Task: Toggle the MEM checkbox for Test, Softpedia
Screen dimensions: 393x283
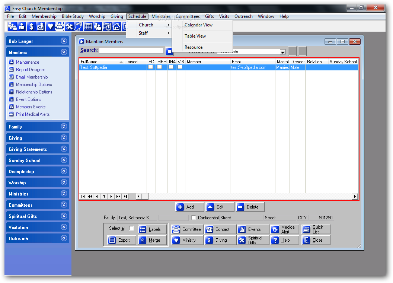Action: (159, 67)
